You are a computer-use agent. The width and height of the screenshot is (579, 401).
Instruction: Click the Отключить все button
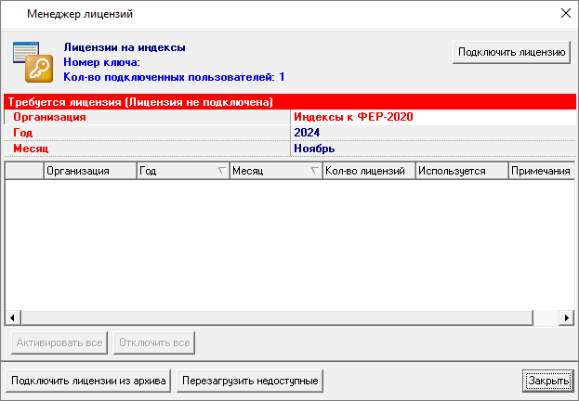tap(154, 343)
